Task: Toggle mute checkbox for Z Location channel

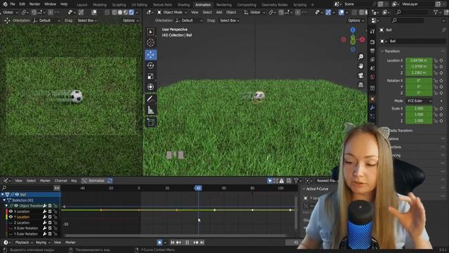Action: click(50, 223)
